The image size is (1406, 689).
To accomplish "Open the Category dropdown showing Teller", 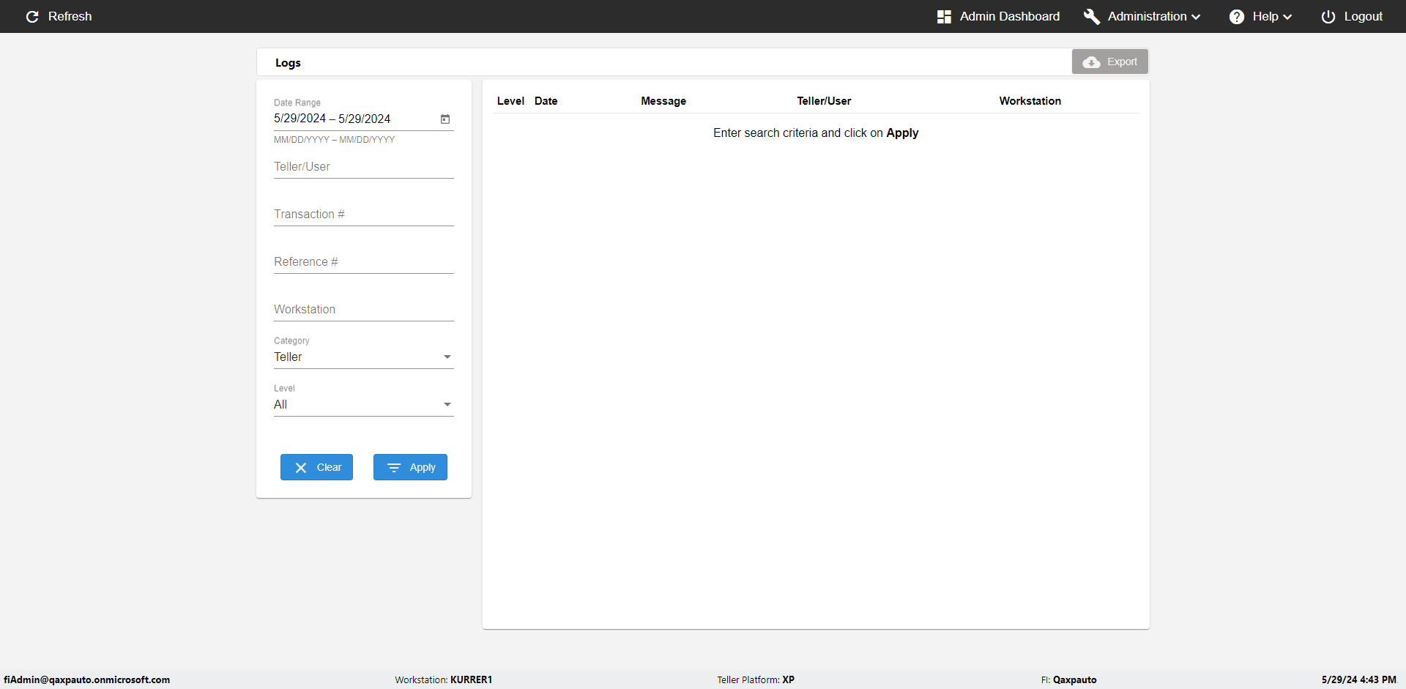I will 364,357.
